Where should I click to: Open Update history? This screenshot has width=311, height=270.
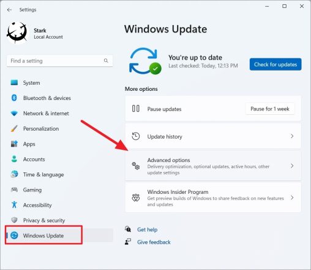pyautogui.click(x=213, y=136)
